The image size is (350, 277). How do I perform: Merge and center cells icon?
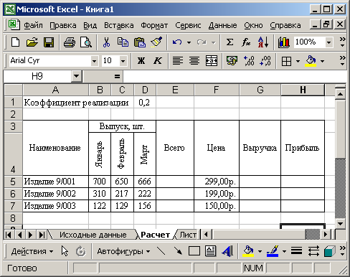(212, 61)
